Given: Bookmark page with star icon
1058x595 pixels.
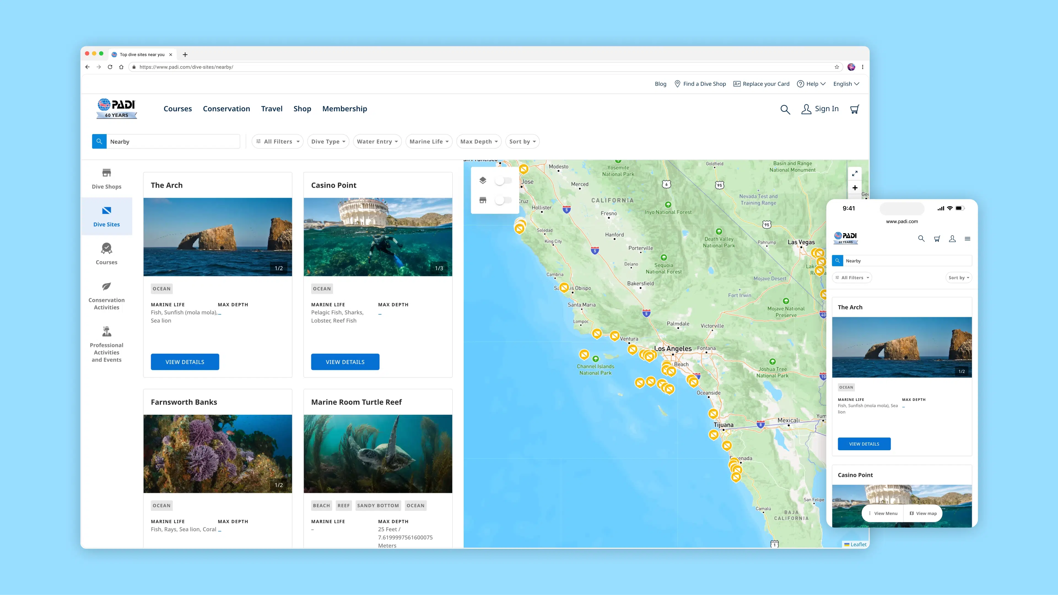Looking at the screenshot, I should click(x=837, y=67).
